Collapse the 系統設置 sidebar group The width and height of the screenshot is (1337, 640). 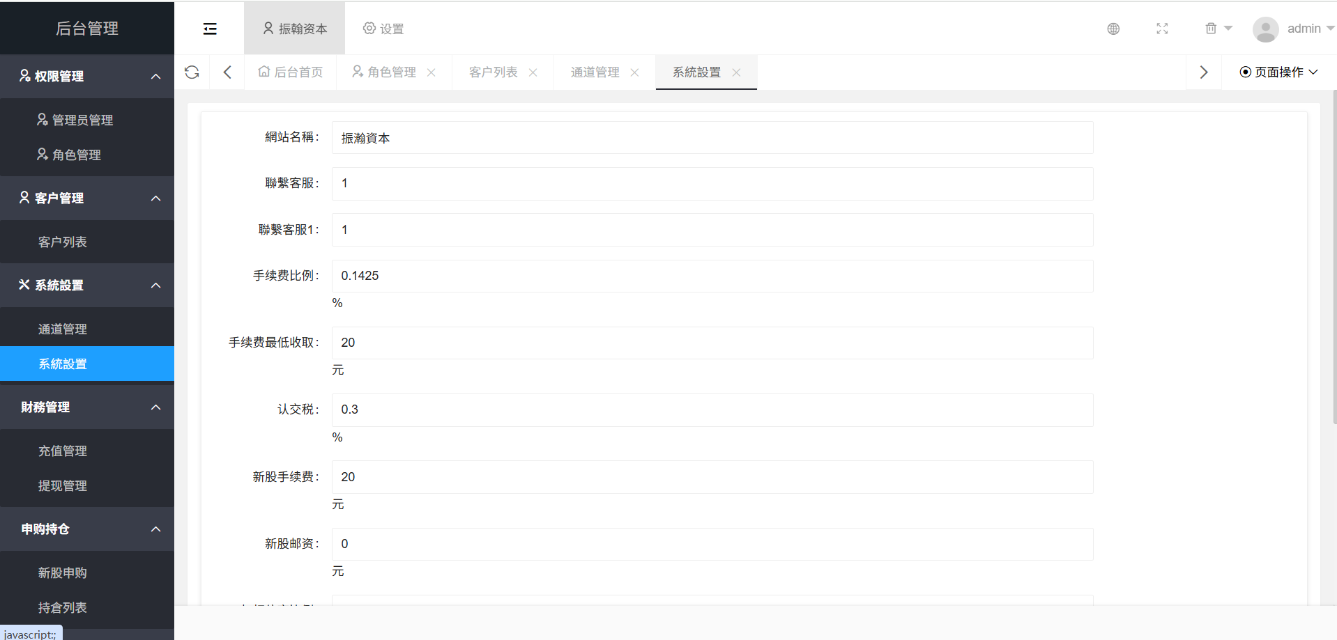[x=87, y=286]
